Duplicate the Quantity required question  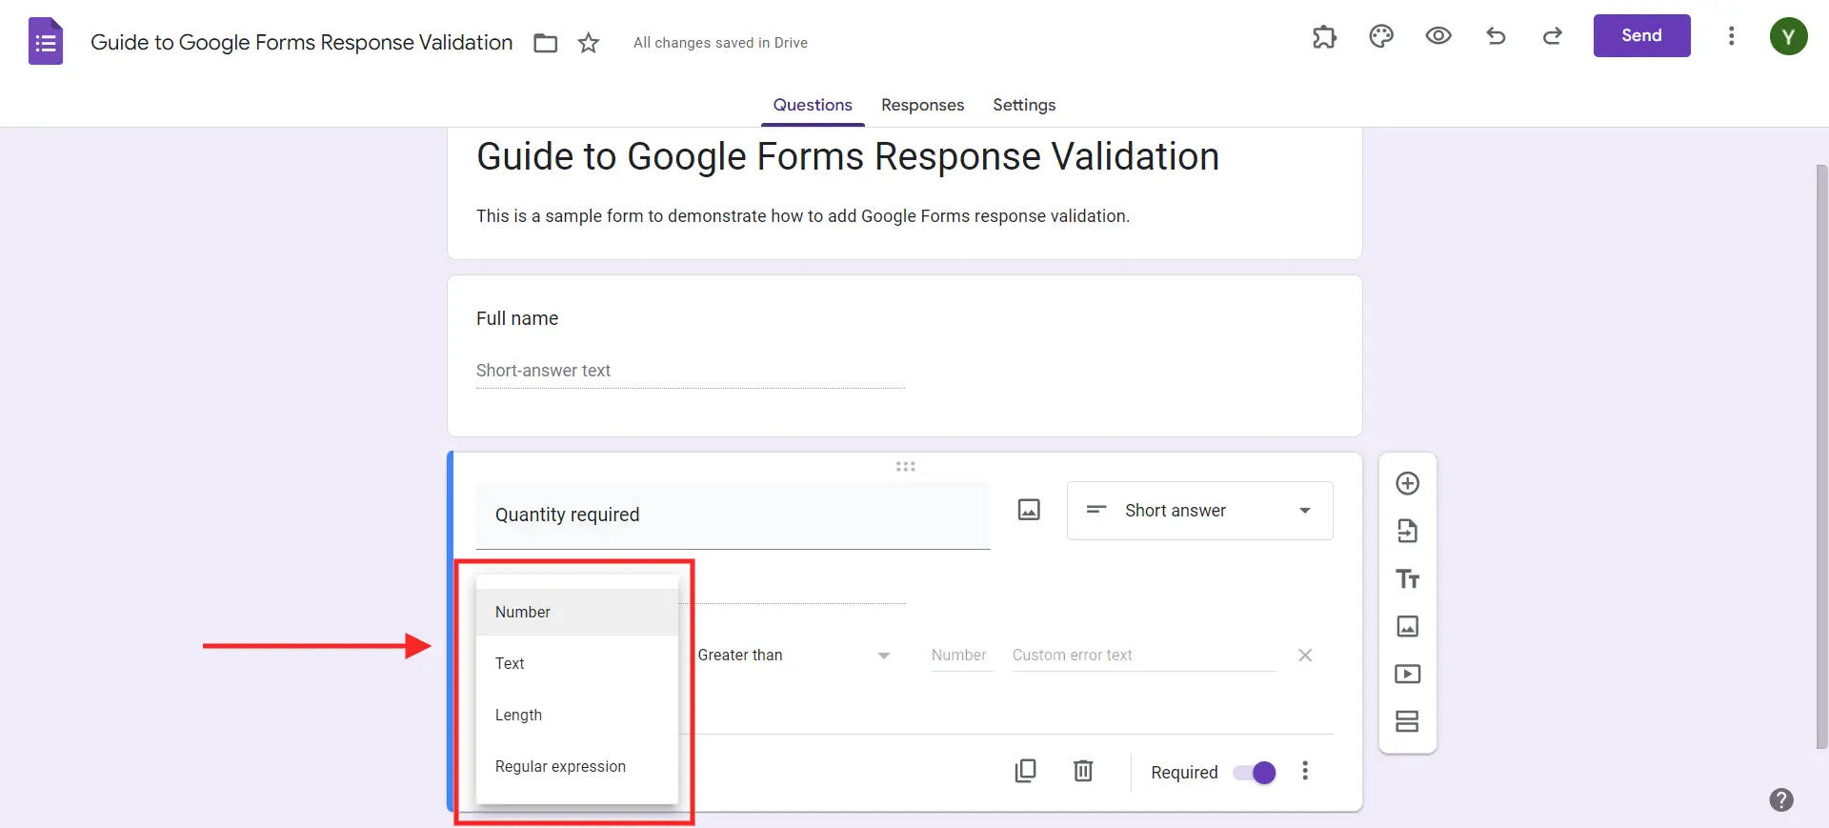click(x=1026, y=771)
